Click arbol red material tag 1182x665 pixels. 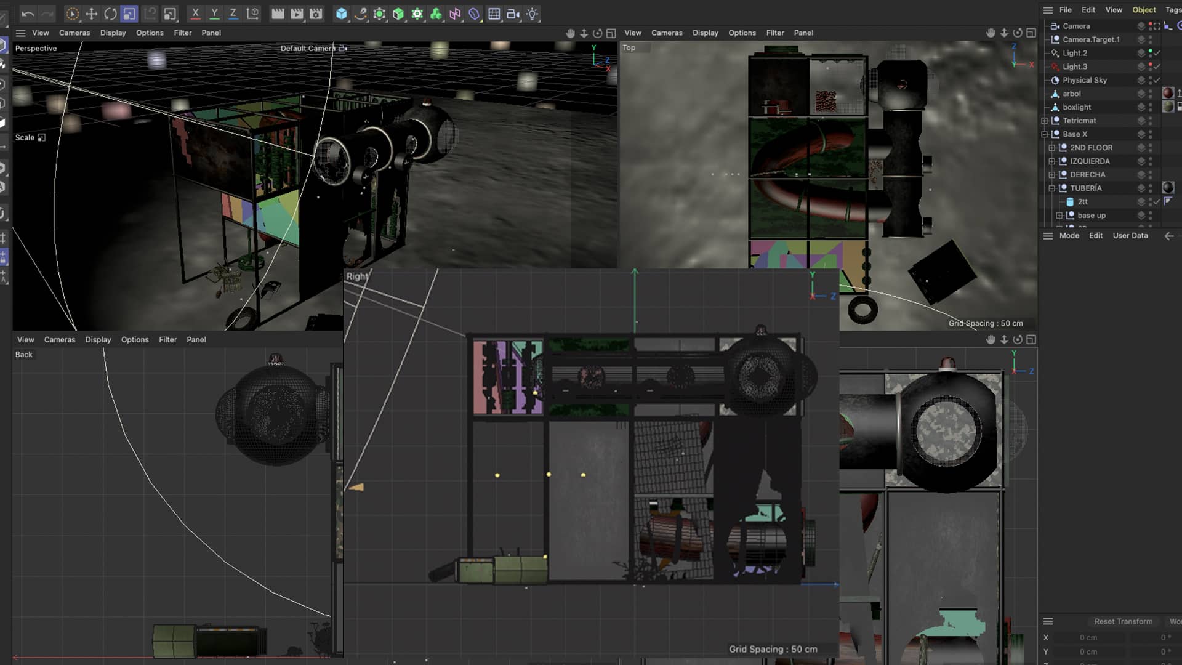coord(1168,94)
